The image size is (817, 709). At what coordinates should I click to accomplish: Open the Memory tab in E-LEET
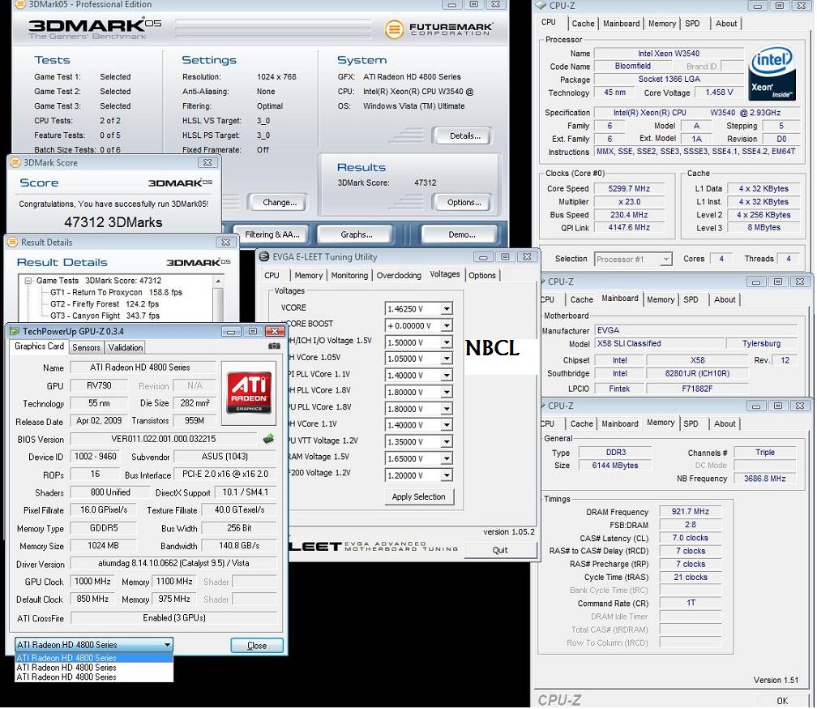tap(309, 275)
